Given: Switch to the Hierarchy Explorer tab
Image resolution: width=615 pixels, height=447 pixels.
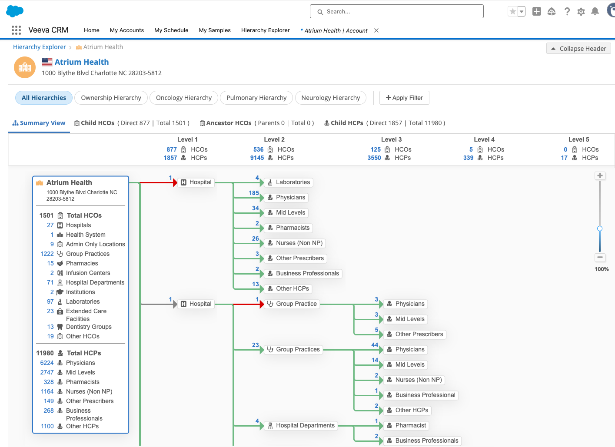Looking at the screenshot, I should (266, 30).
